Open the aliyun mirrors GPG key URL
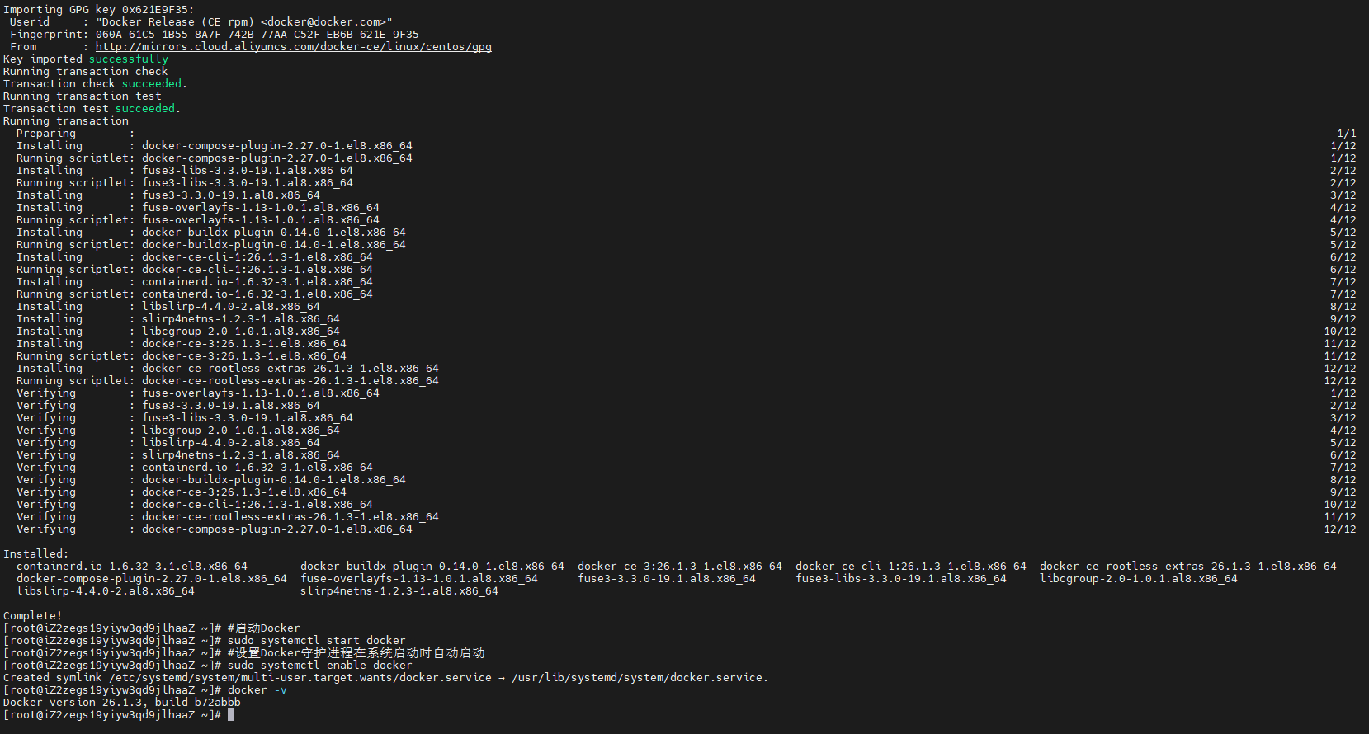 coord(293,47)
